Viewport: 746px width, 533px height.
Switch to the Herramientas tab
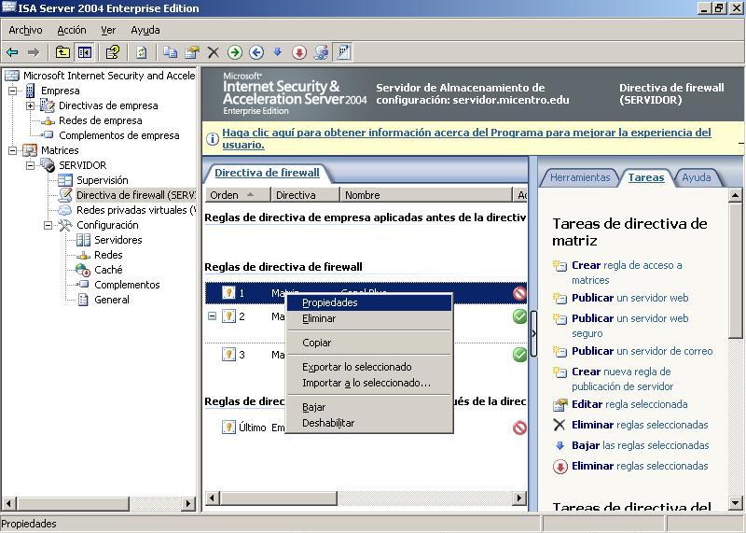point(579,177)
